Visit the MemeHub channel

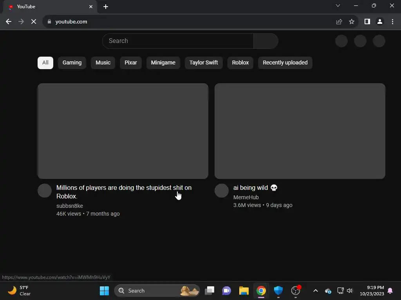(x=246, y=197)
